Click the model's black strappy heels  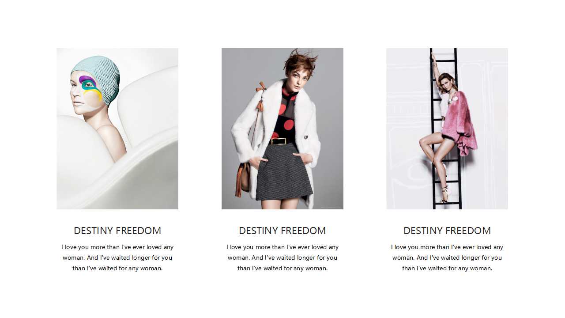pyautogui.click(x=446, y=194)
